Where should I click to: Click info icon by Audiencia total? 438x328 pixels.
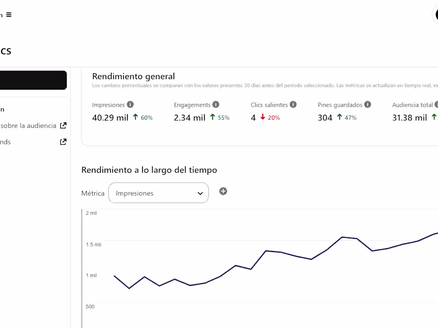point(436,104)
